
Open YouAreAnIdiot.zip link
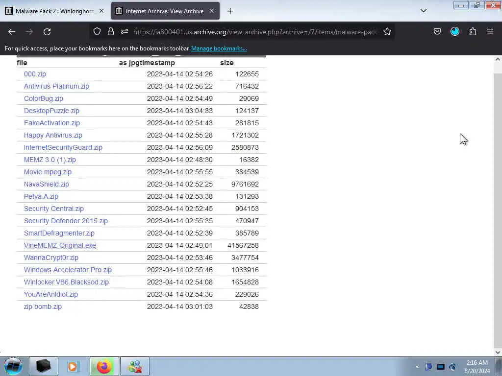50,294
